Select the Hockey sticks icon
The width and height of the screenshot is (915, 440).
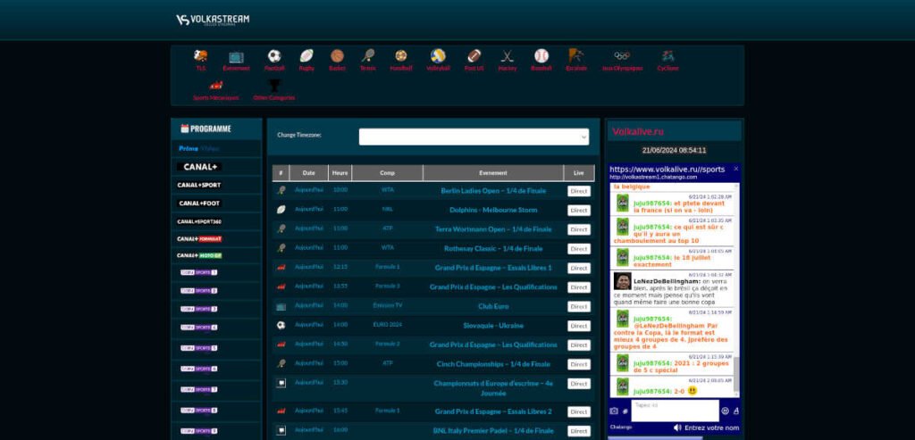click(508, 55)
